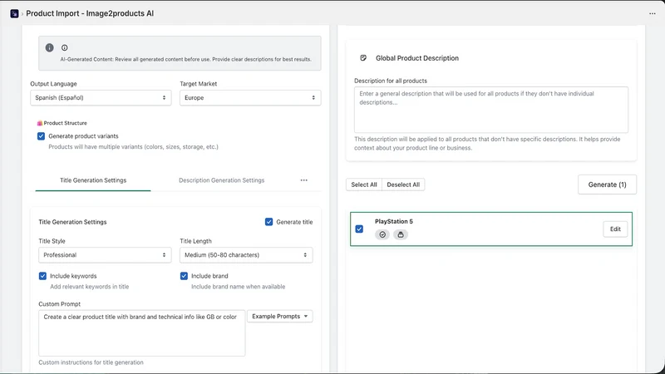Click the AI-Generated Content notice text

coord(185,59)
